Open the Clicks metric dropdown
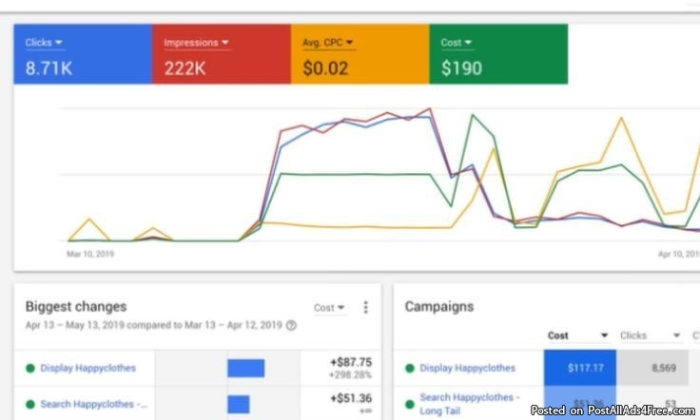Image resolution: width=700 pixels, height=420 pixels. pos(45,43)
